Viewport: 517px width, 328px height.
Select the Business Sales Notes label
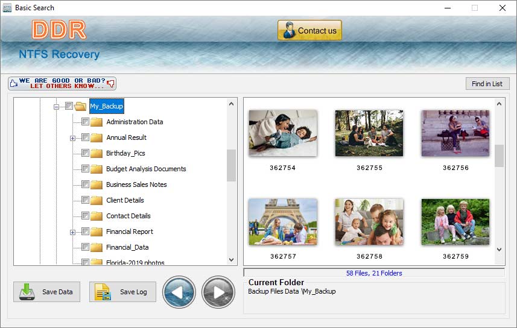click(136, 184)
